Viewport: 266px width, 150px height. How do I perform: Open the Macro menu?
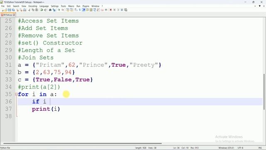[71, 6]
